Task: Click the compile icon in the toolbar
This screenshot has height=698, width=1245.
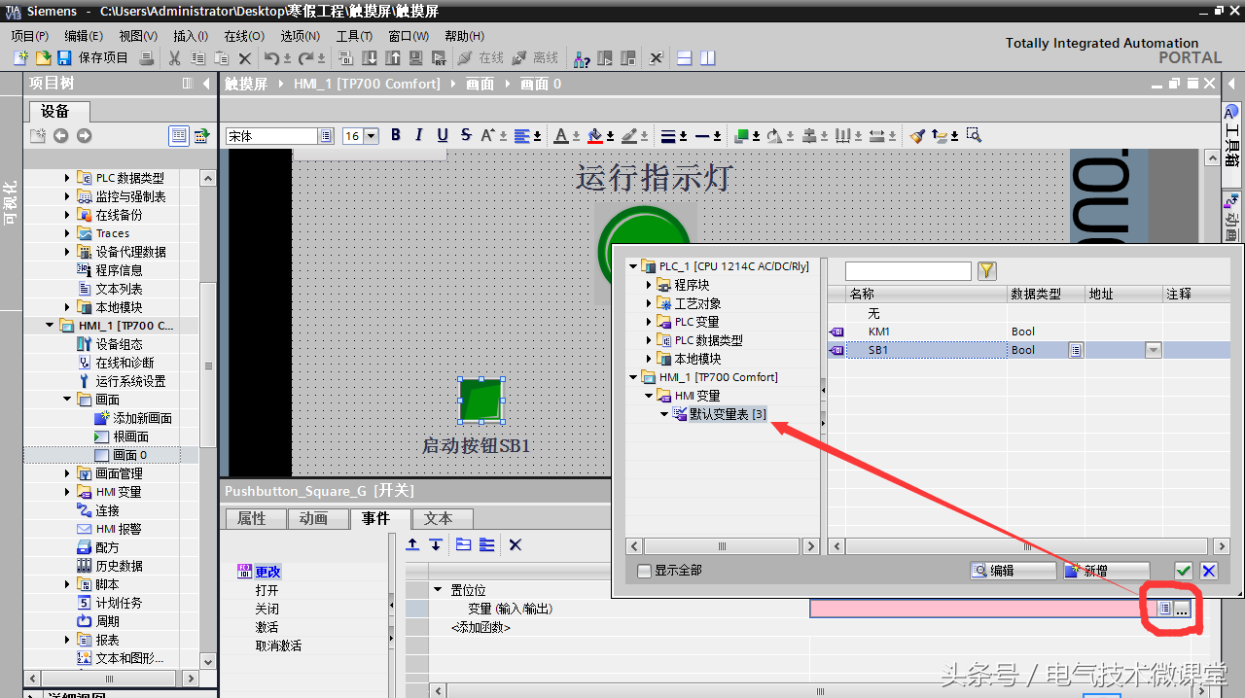Action: [345, 58]
